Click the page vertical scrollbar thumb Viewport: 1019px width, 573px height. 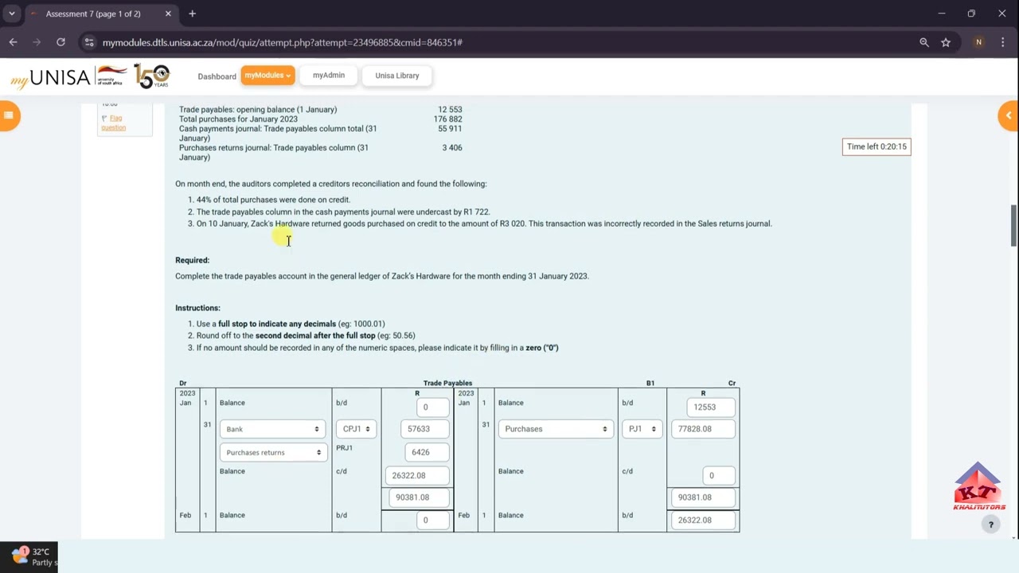tap(1014, 226)
